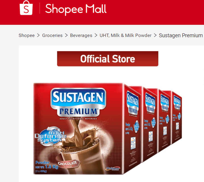This screenshot has width=204, height=182.
Task: Click the chevron before Sustagen Premium breadcrumb
Action: coord(155,35)
